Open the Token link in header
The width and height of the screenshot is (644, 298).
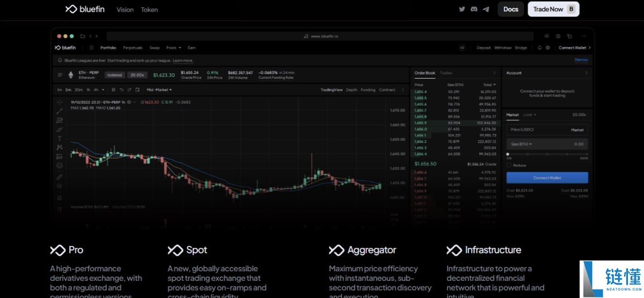tap(150, 10)
